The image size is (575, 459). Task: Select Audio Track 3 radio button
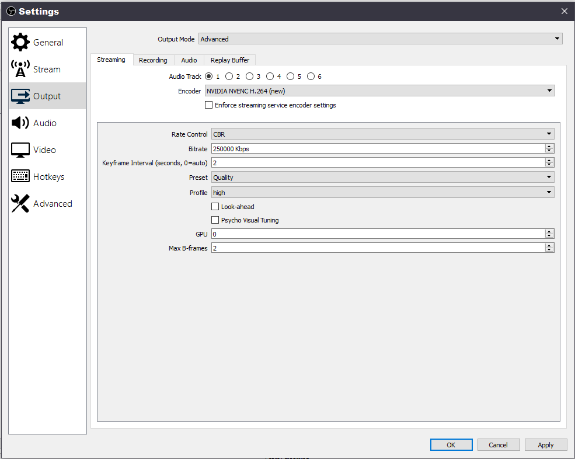pos(249,76)
